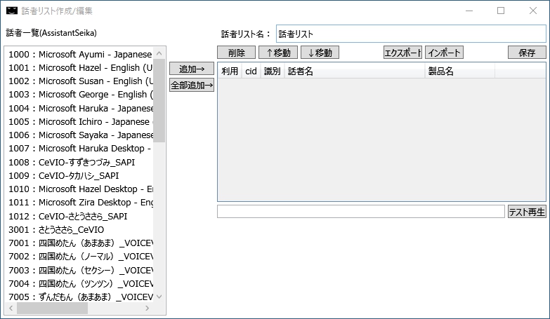
Task: Click the vertical scrollbar thumb in speaker list
Action: pyautogui.click(x=159, y=100)
